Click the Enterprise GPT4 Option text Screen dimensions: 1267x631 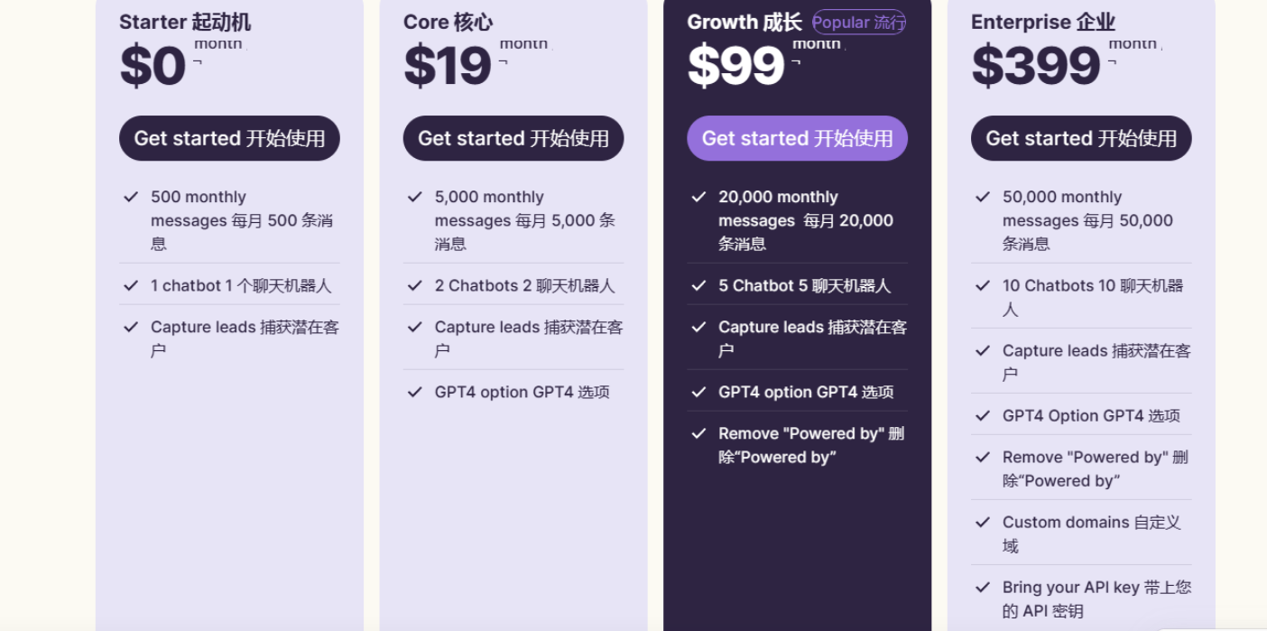tap(1091, 415)
